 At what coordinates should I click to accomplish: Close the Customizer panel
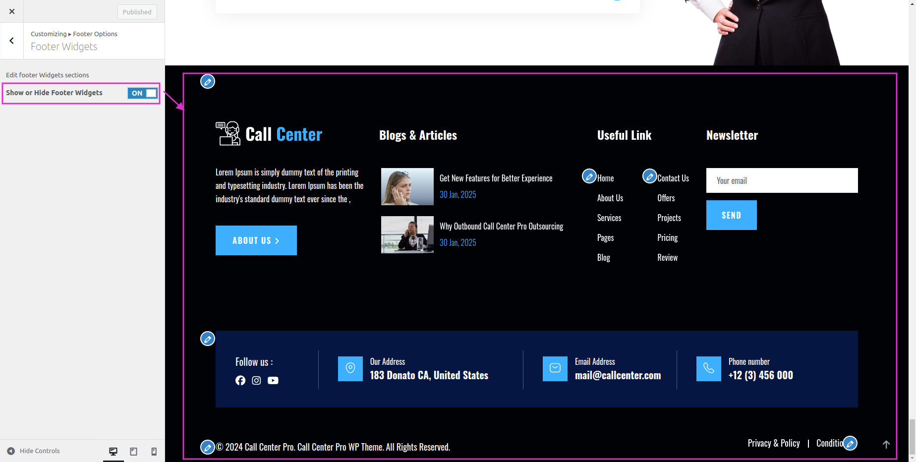pos(12,11)
